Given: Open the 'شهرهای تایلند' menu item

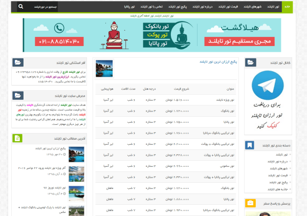Looking at the screenshot, I should 252,7.
